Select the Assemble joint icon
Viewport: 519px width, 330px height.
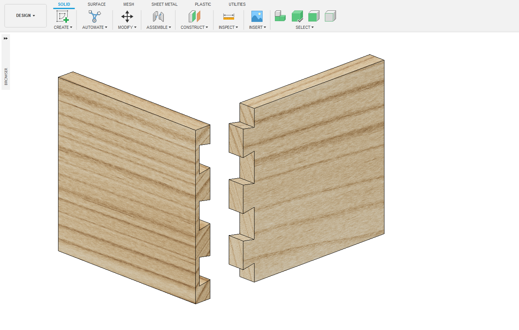158,17
